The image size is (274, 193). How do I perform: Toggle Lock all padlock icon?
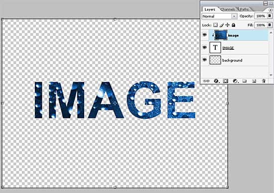[233, 25]
